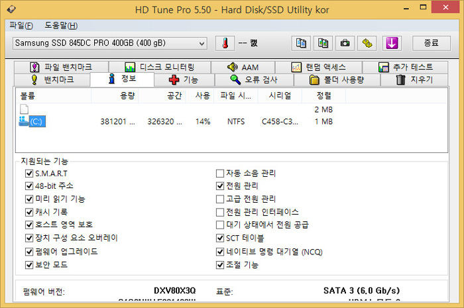Toggle the 자동 소음 관리 checkbox
Viewport: 464px width, 308px height.
click(220, 174)
